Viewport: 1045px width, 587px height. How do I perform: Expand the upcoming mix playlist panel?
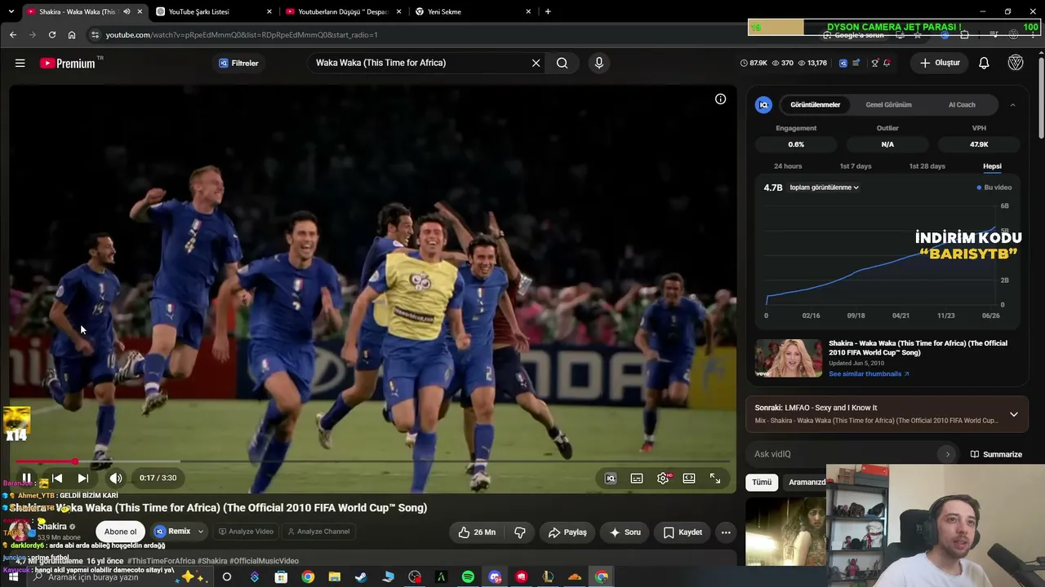[1014, 414]
